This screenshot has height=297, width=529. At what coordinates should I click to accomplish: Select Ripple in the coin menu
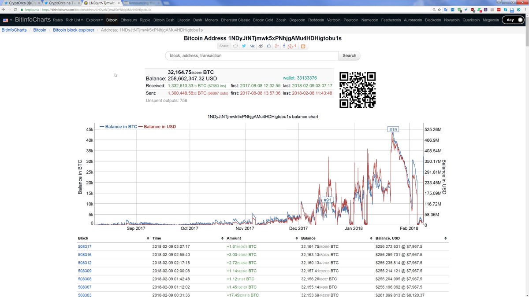[x=145, y=20]
